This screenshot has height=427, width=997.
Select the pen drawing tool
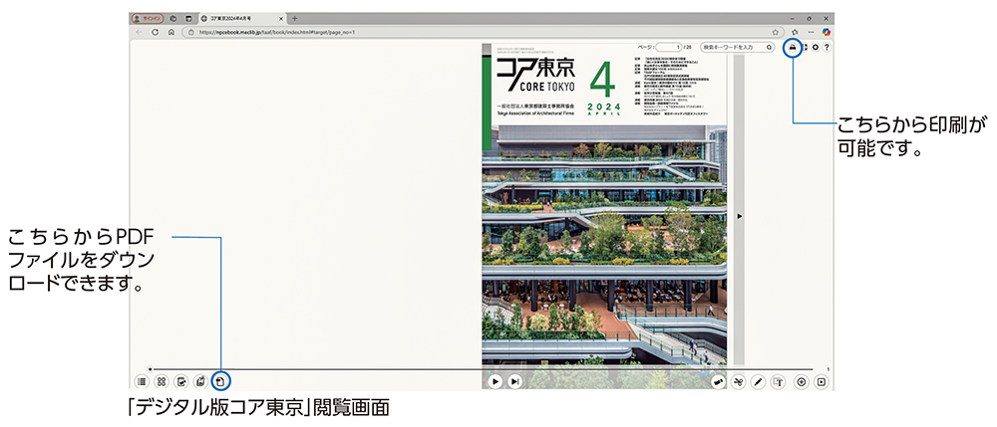[x=758, y=380]
